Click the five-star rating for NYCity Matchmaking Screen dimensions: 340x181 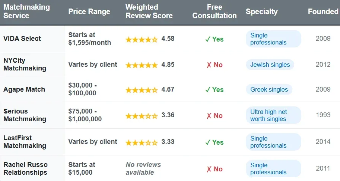[x=142, y=65]
